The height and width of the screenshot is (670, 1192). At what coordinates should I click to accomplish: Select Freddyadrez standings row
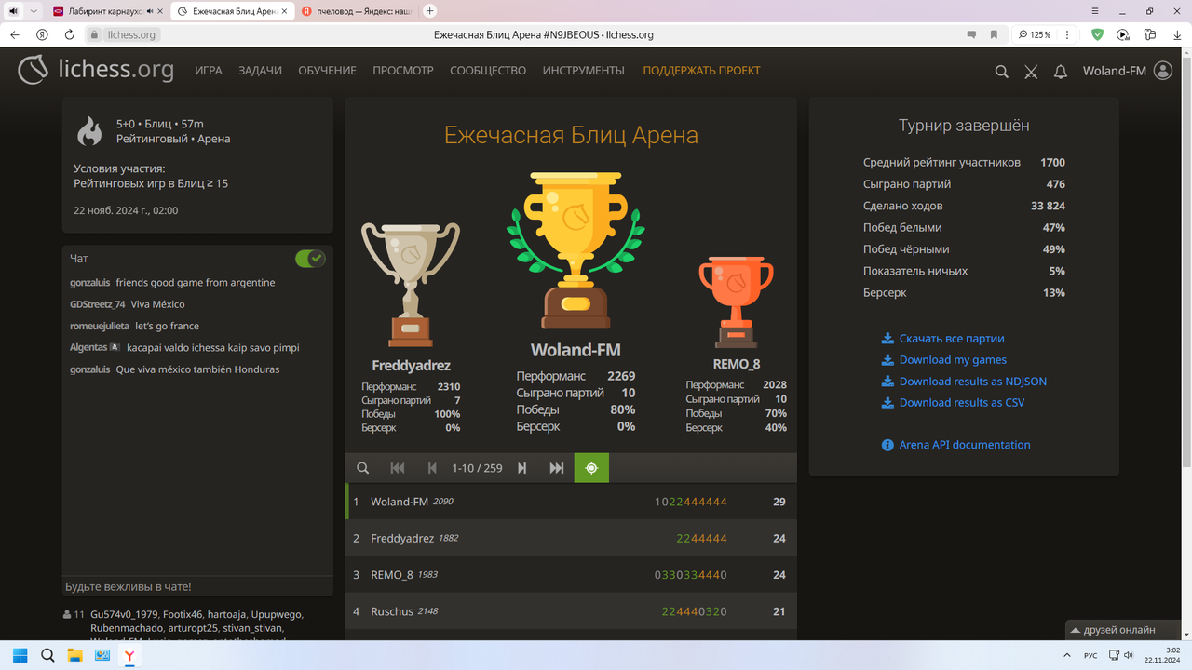click(571, 538)
